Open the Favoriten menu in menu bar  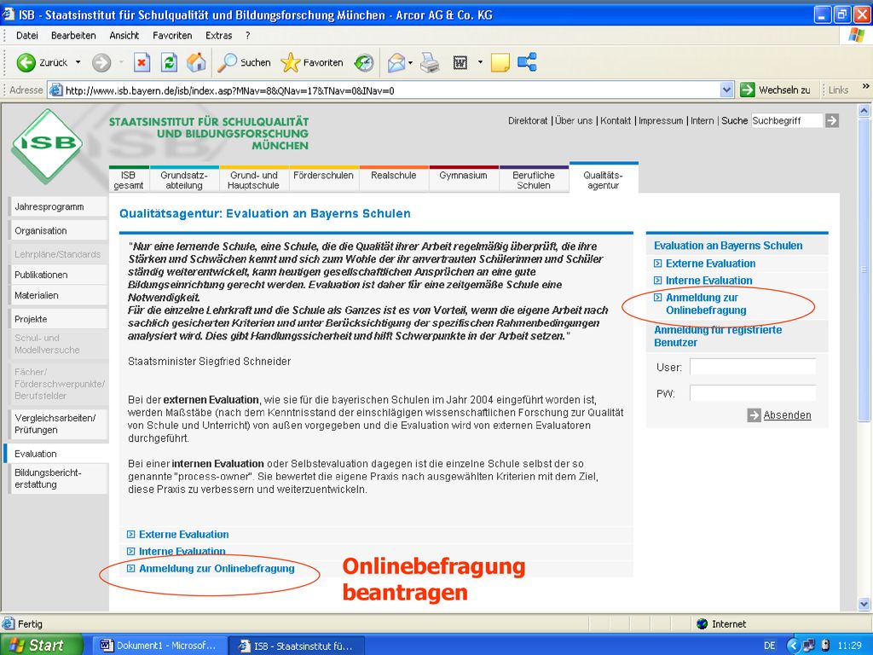tap(172, 36)
